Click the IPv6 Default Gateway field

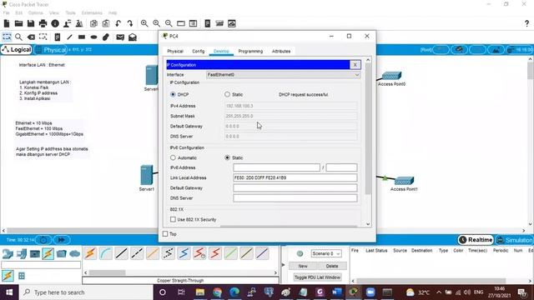[x=295, y=188]
